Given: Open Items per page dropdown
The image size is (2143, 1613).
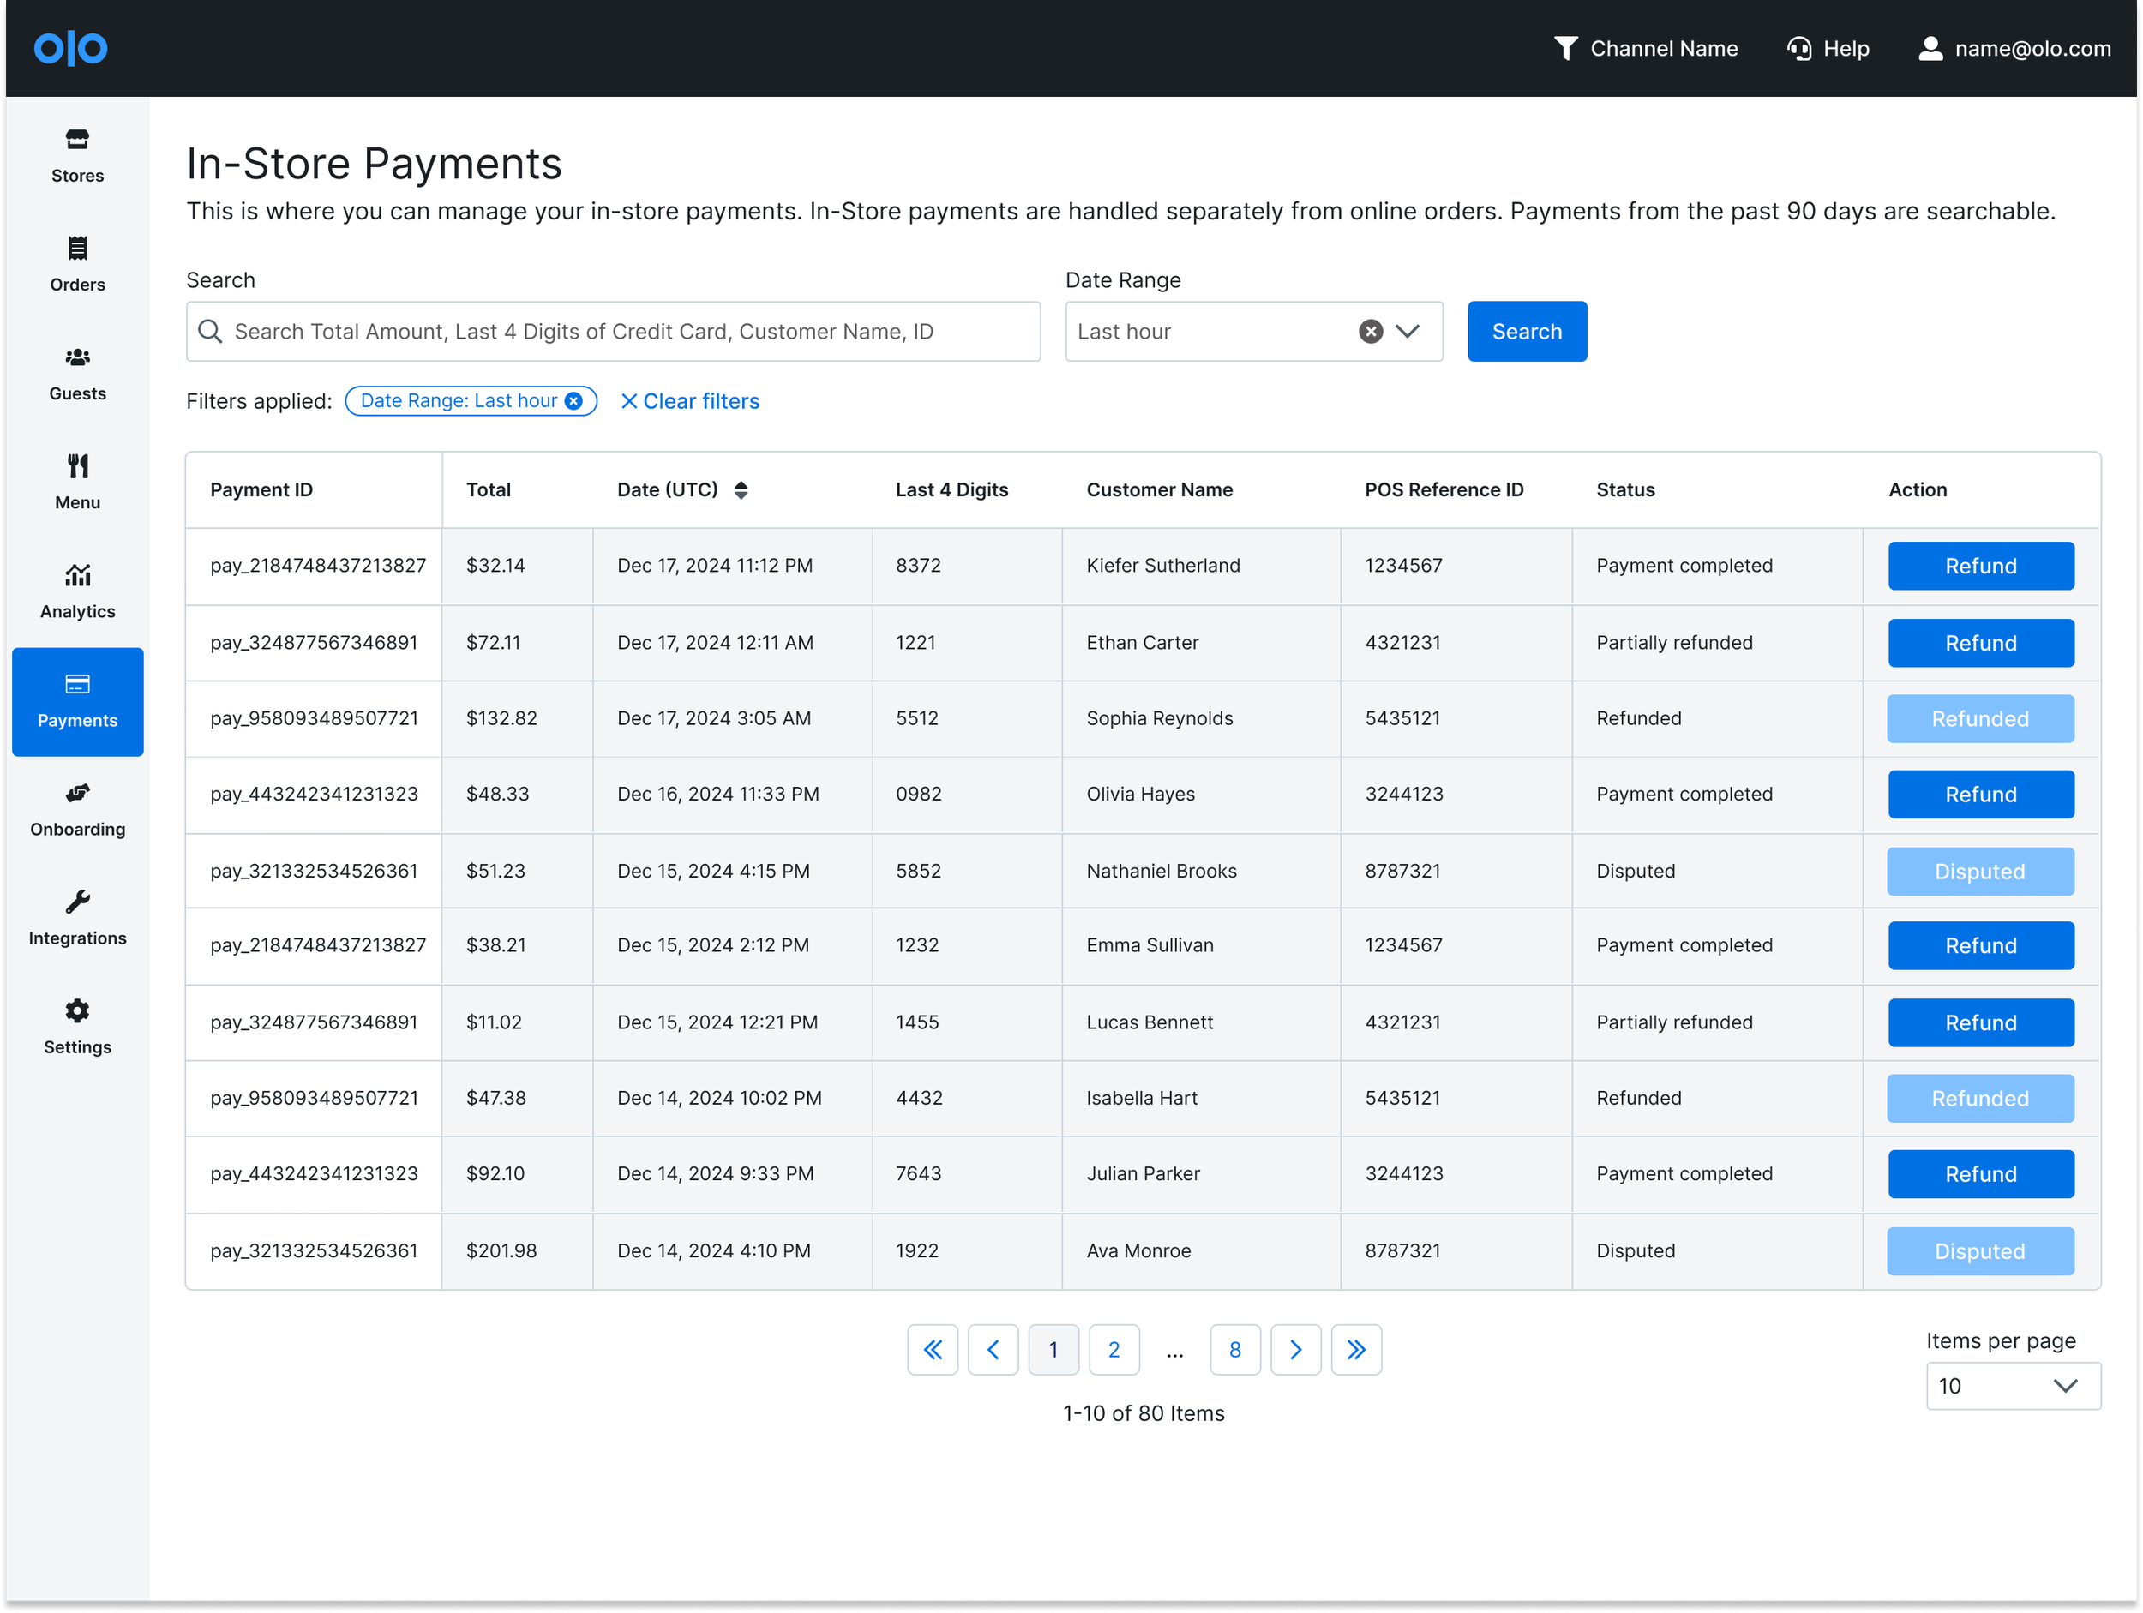Looking at the screenshot, I should coord(2012,1385).
